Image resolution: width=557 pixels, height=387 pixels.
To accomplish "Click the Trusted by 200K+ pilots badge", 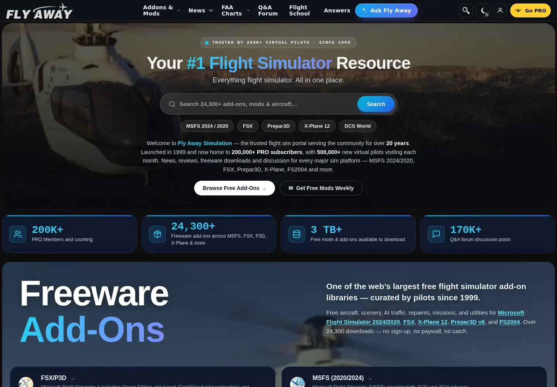I will [x=278, y=43].
